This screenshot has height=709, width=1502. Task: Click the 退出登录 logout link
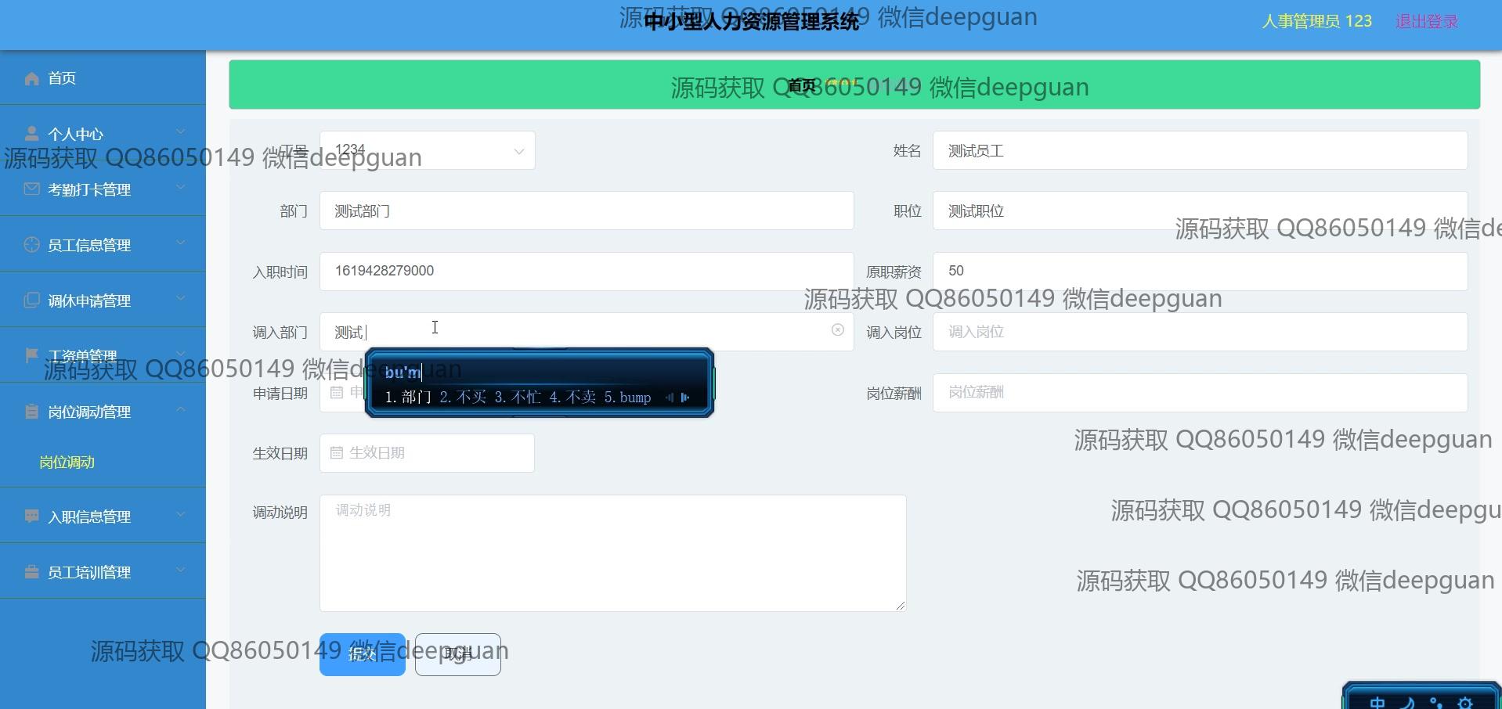pyautogui.click(x=1426, y=22)
